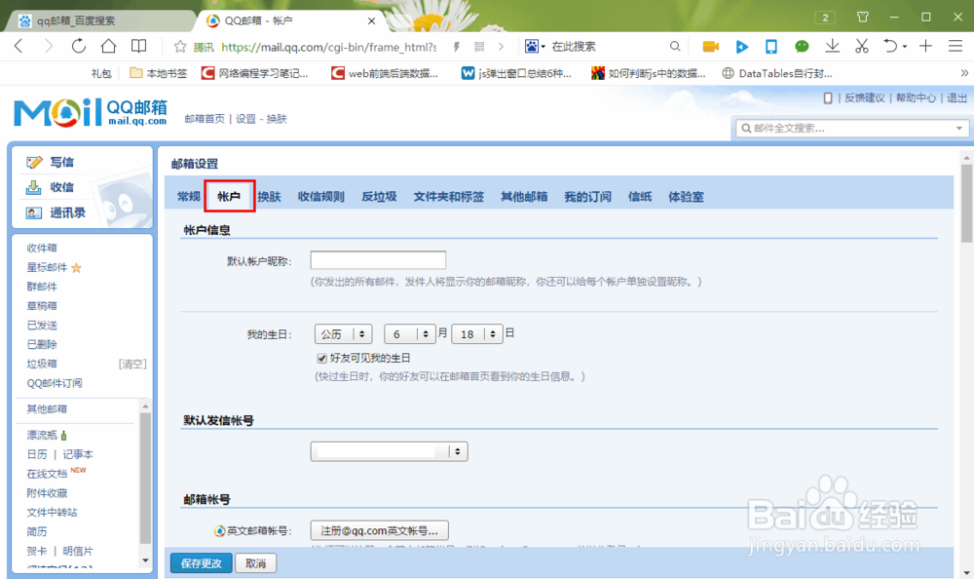Viewport: 974px width, 579px height.
Task: Open the green WeChat toolbar icon
Action: point(802,47)
